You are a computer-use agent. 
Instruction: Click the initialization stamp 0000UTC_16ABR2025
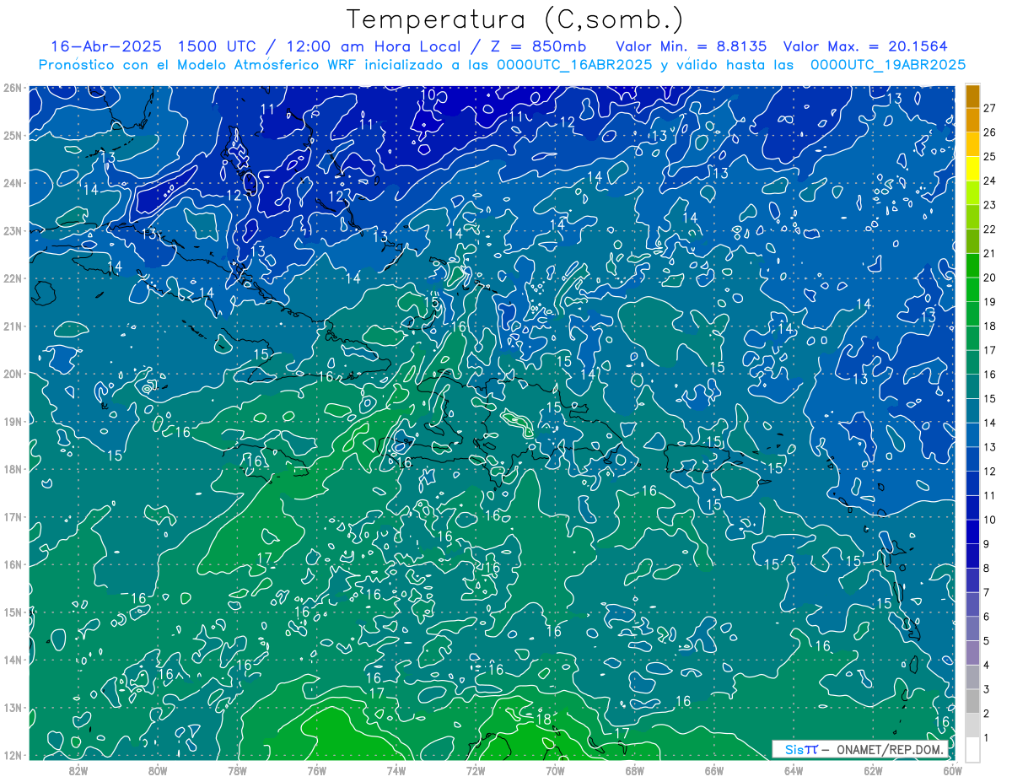[573, 64]
